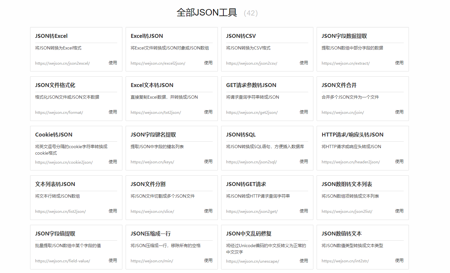Click 使用 on the JSON转CSV tool
450x273 pixels.
304,63
